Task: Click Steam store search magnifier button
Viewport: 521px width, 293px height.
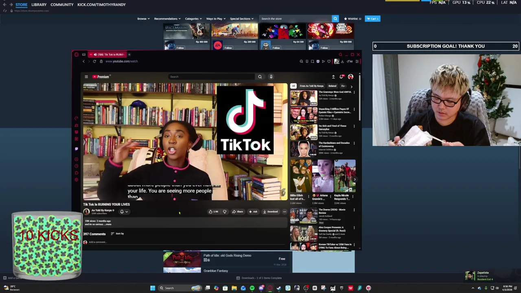Action: pos(335,19)
